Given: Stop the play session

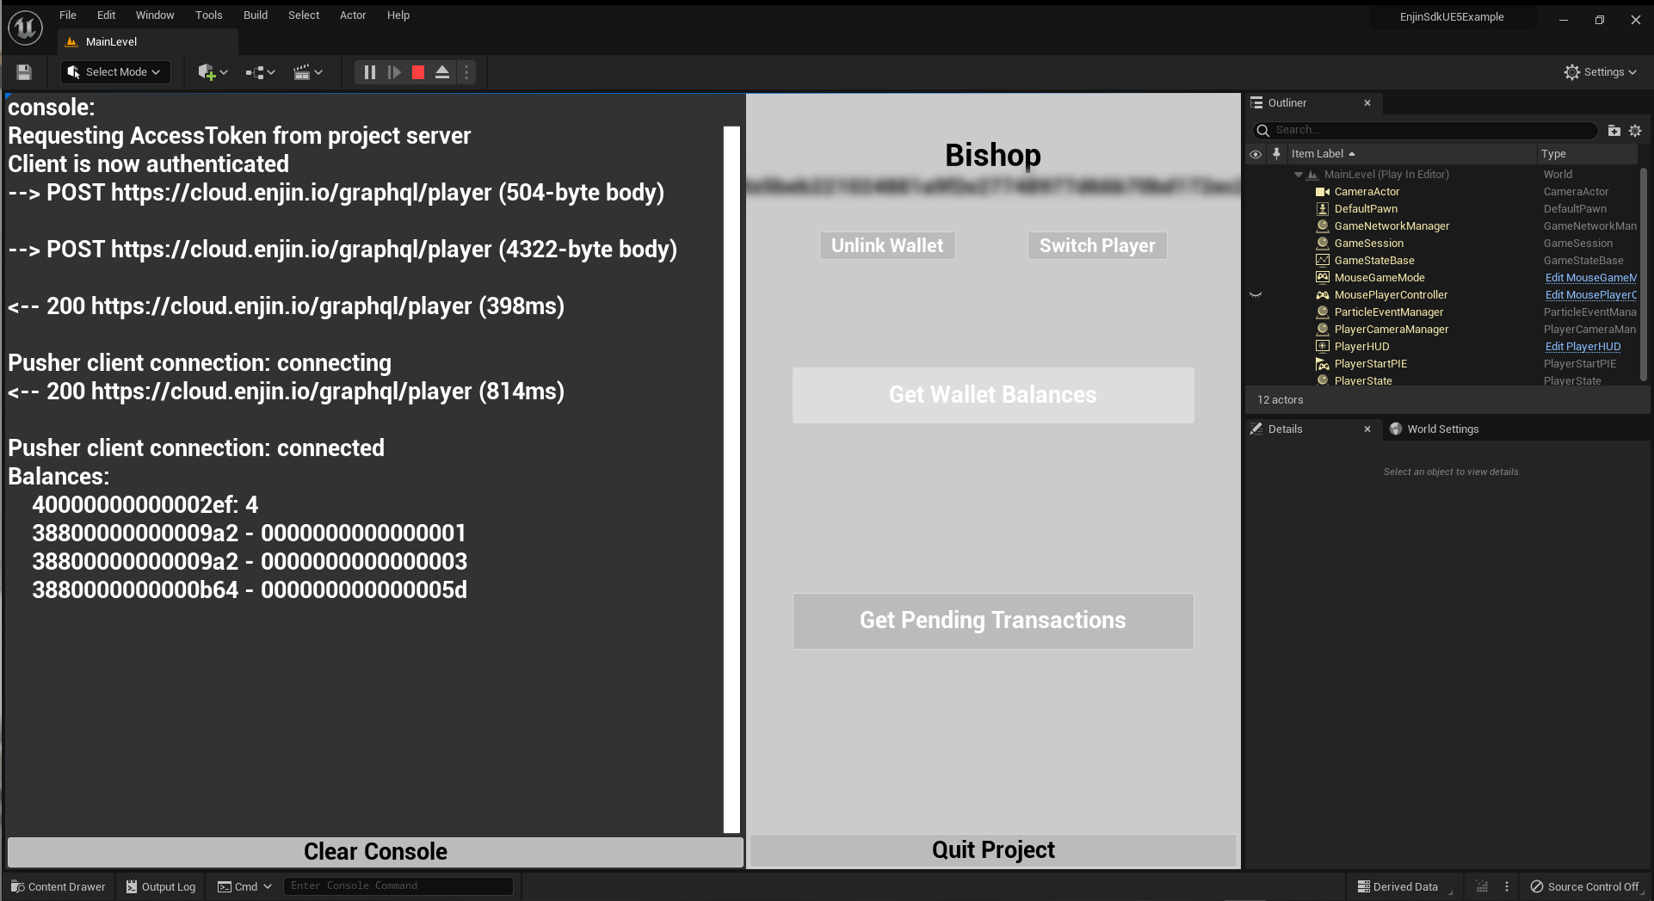Looking at the screenshot, I should (x=418, y=72).
